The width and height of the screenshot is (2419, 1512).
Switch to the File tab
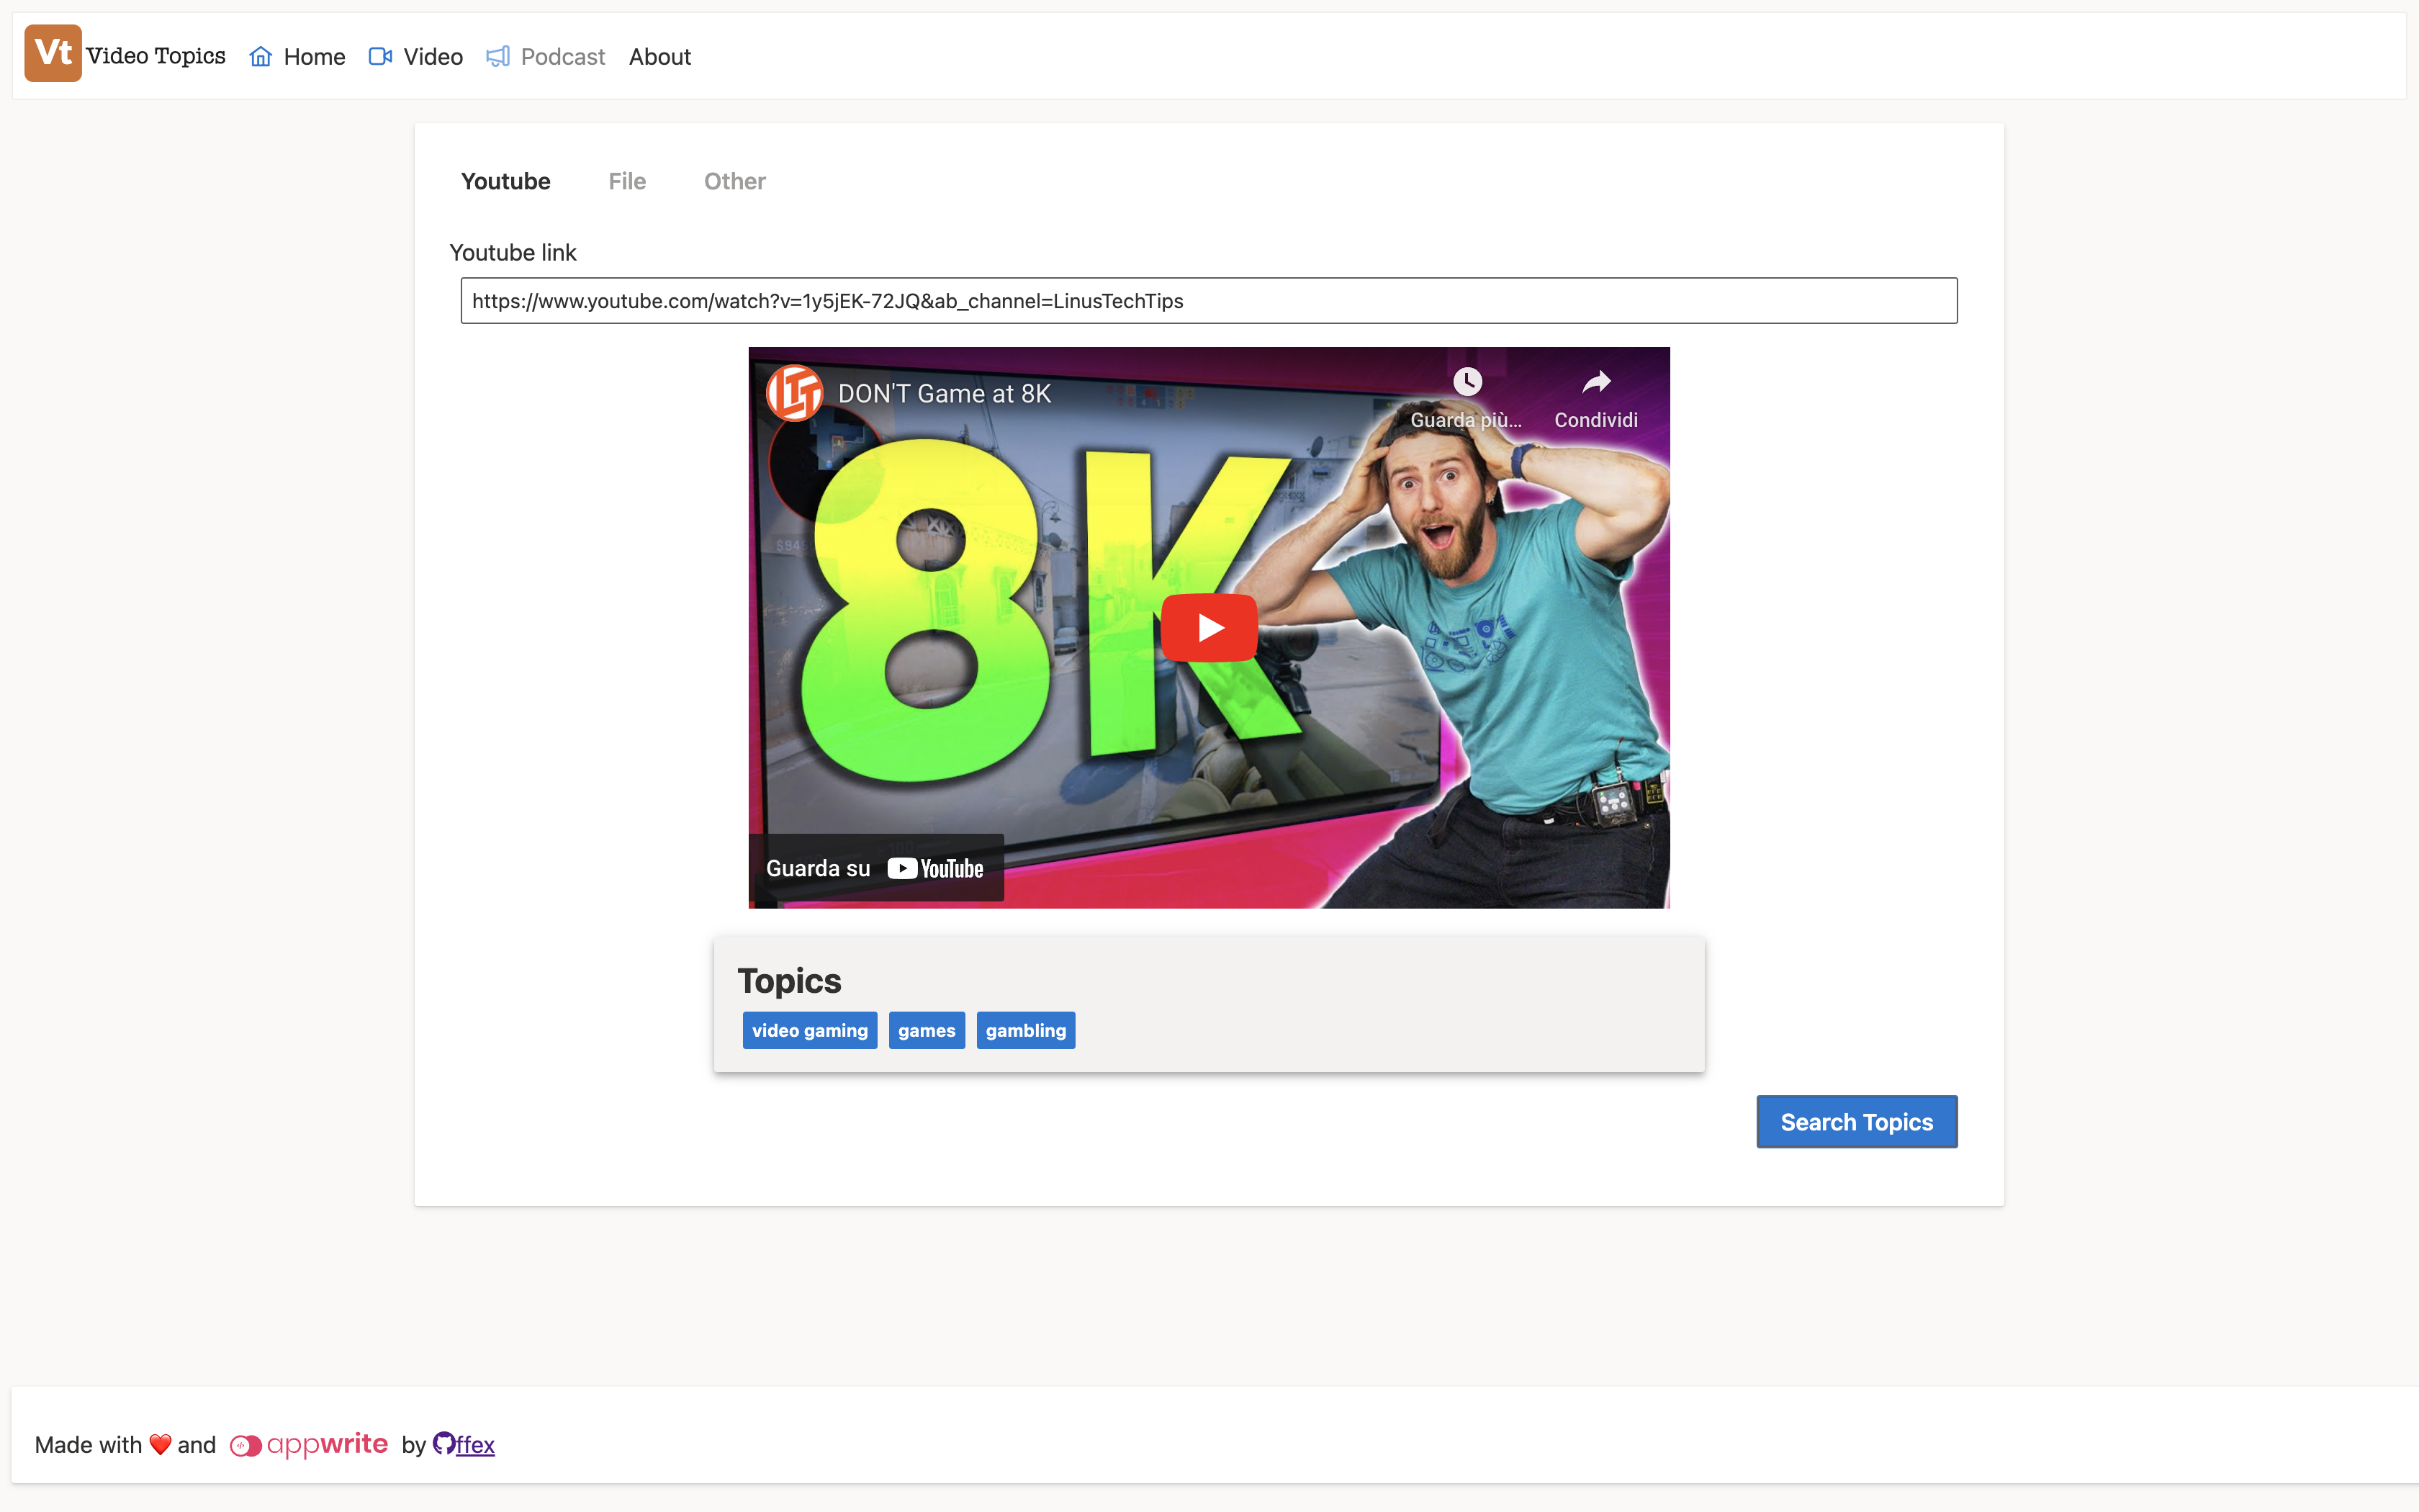627,181
